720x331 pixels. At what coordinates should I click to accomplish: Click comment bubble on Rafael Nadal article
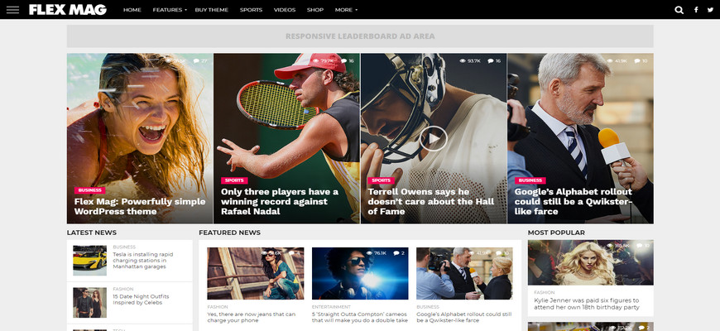coord(343,60)
